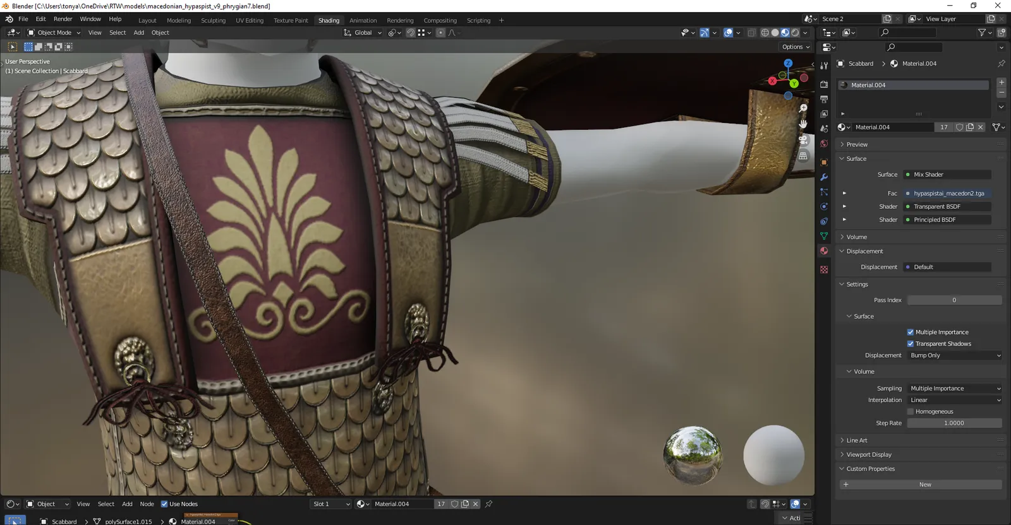Screen dimensions: 1011x525
Task: Open the Modifiers wrench tab
Action: coord(824,177)
